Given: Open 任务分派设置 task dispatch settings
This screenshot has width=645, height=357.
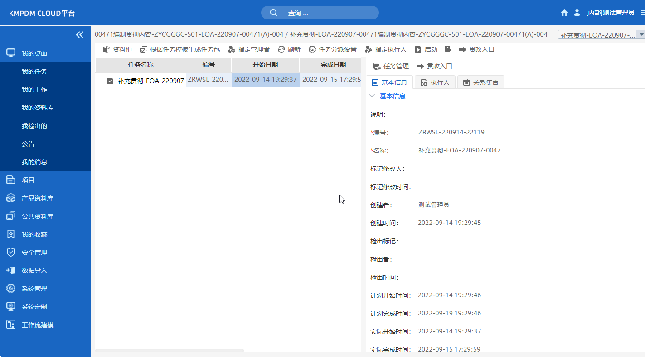Looking at the screenshot, I should tap(334, 49).
